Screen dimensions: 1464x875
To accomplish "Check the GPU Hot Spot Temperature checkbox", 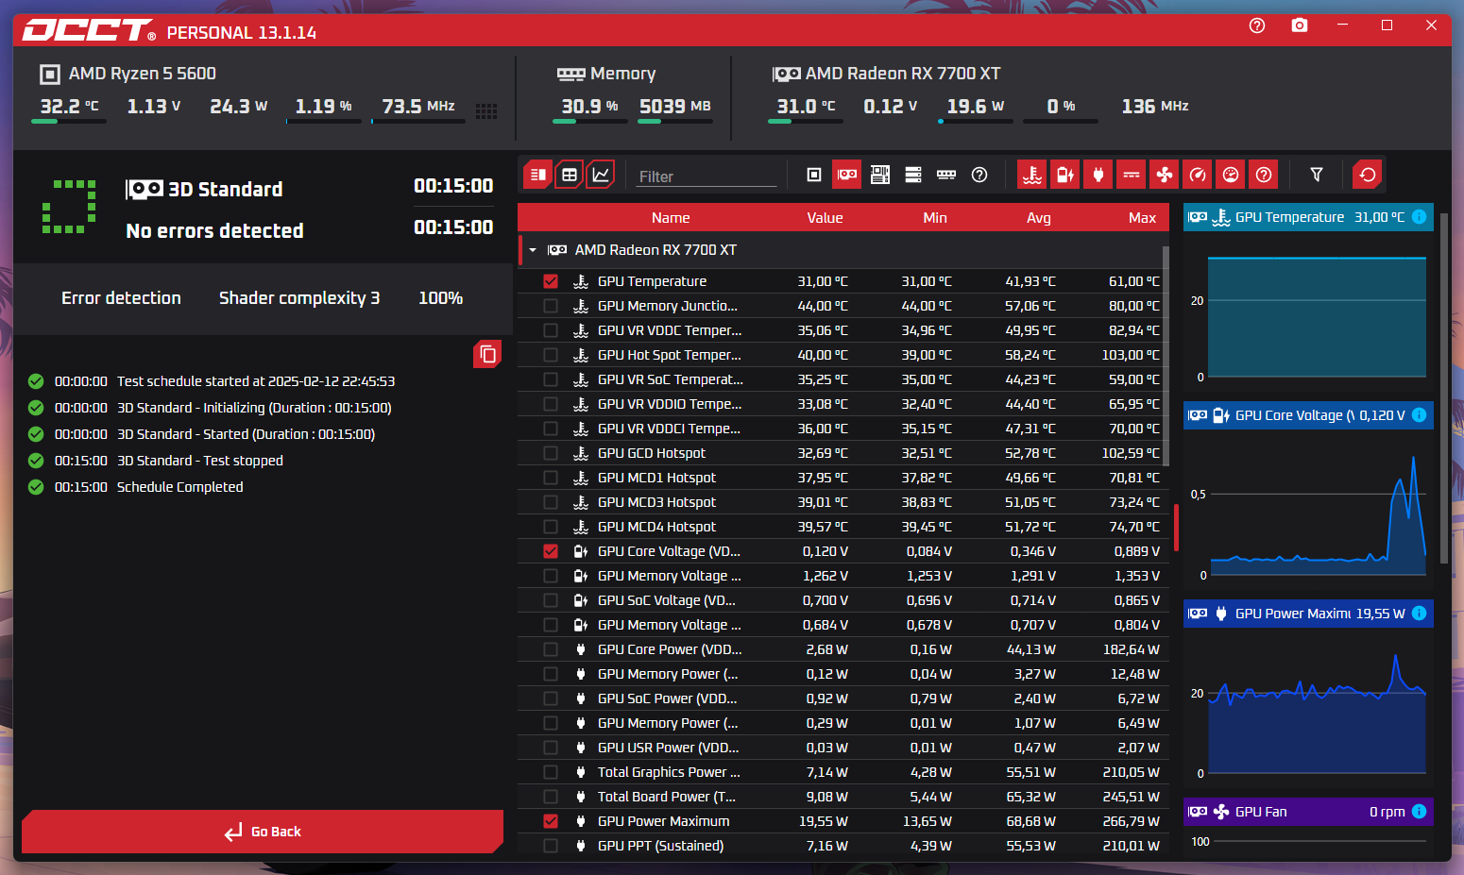I will tap(551, 355).
